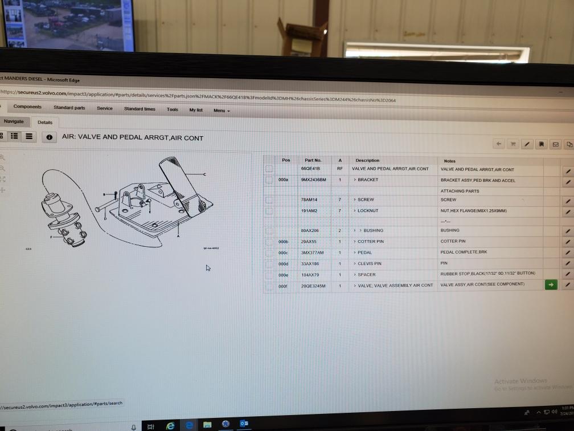Click pencil icon on SPACER row

568,274
